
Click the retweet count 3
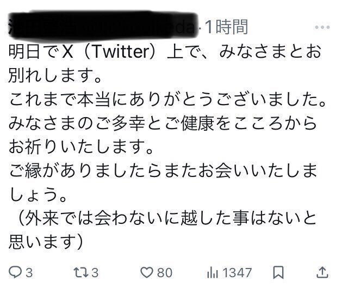(x=95, y=273)
